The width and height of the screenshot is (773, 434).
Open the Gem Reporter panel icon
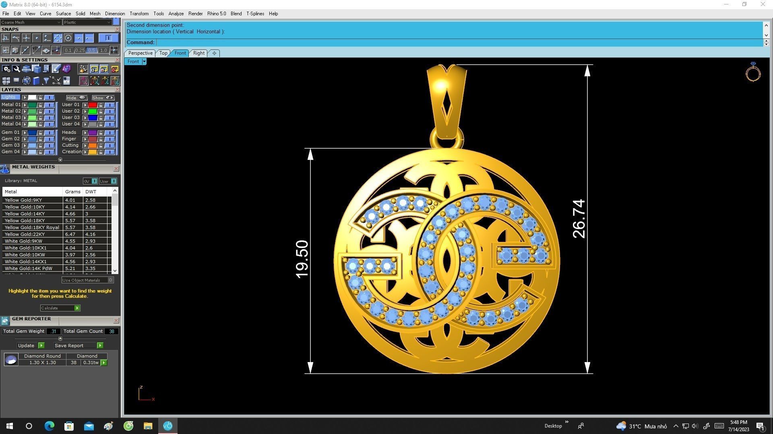coord(5,321)
